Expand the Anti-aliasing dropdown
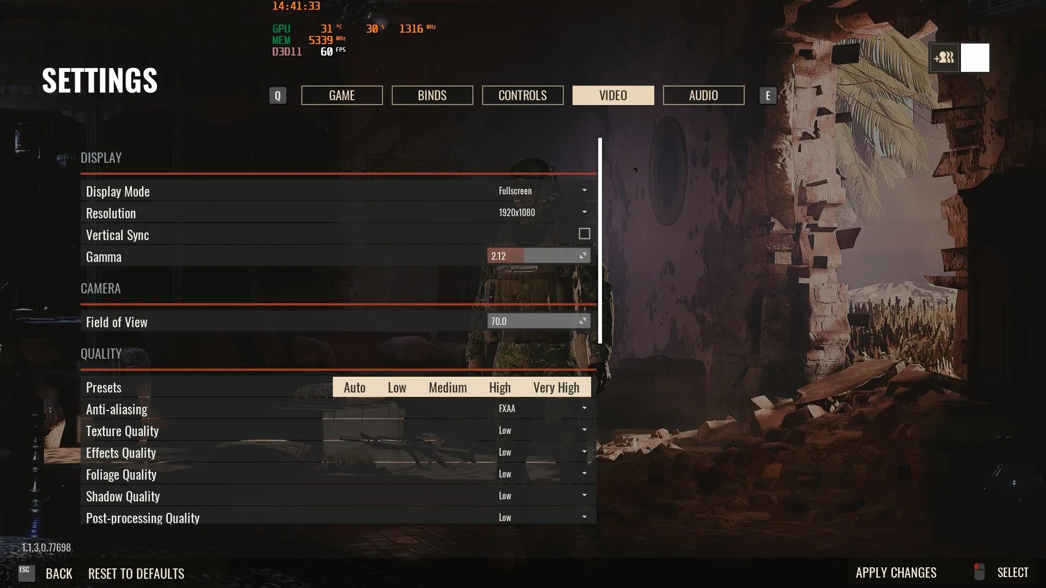The image size is (1046, 588). coord(585,408)
